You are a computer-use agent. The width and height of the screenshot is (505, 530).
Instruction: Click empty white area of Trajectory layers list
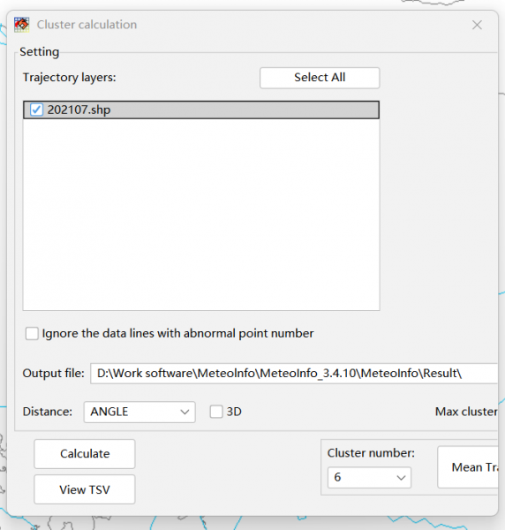tap(201, 215)
